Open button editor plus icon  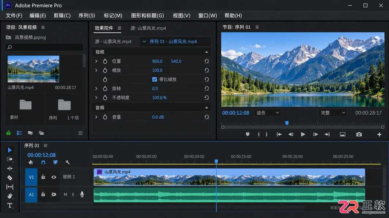(380, 134)
